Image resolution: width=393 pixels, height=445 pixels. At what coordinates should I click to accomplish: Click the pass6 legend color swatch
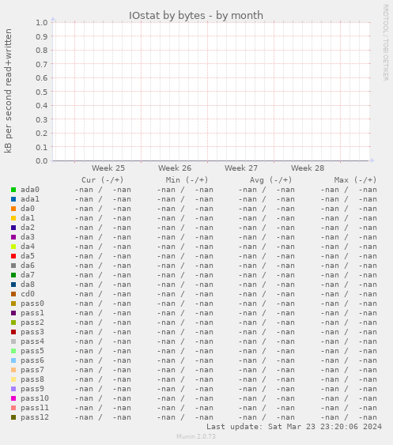13,360
